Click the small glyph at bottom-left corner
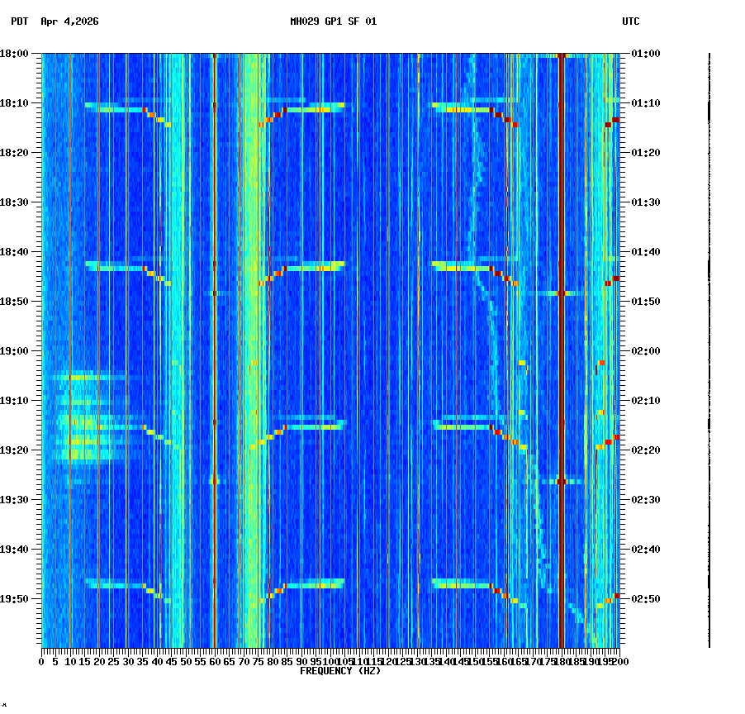This screenshot has width=745, height=714. [x=6, y=707]
